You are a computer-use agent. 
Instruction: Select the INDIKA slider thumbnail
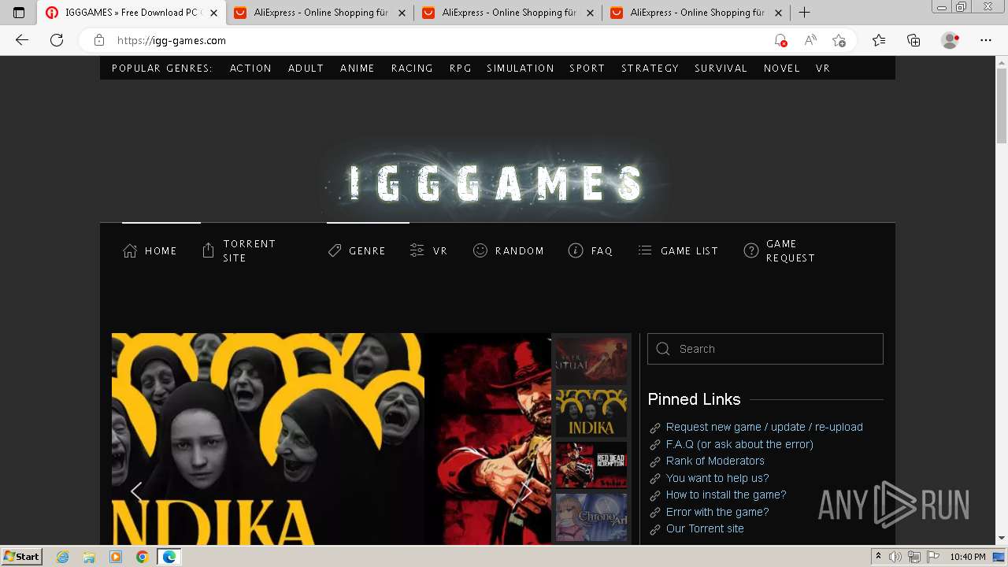click(591, 413)
